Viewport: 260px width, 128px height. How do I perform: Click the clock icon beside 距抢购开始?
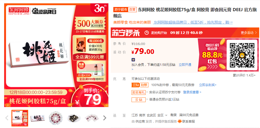coord(147,33)
